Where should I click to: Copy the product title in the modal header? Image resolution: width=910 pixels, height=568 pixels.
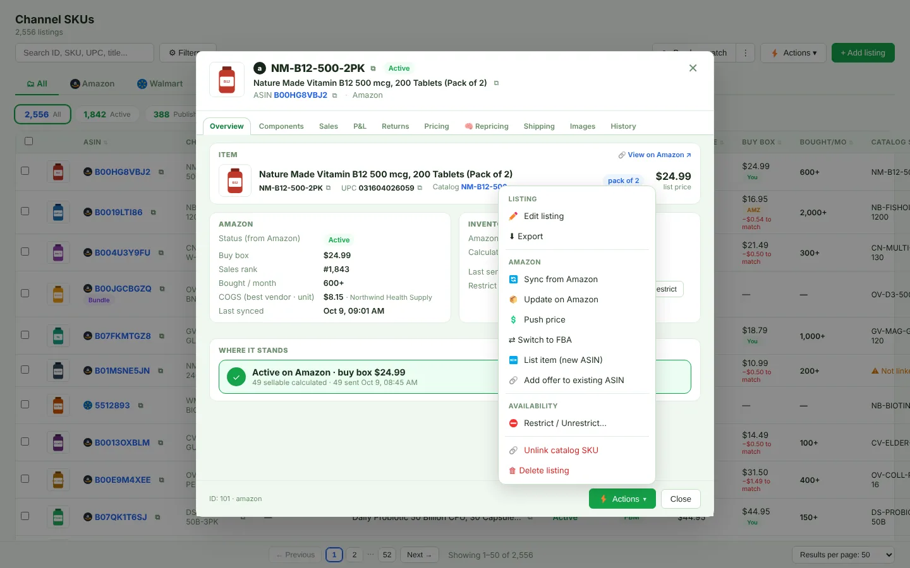496,83
